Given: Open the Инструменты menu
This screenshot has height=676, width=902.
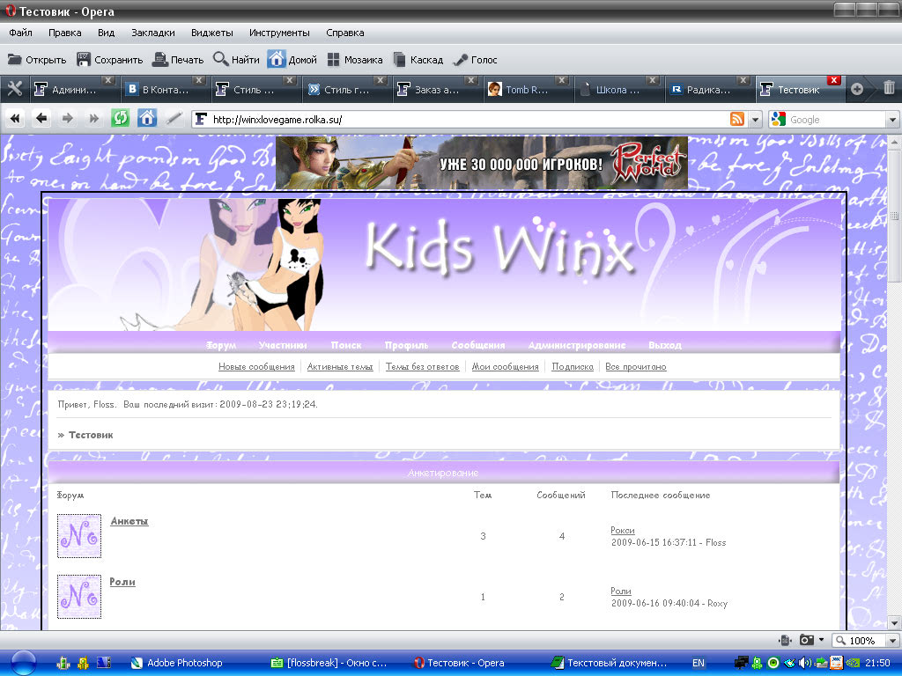Looking at the screenshot, I should 279,33.
